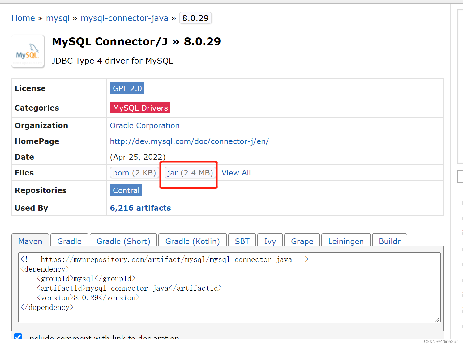463x346 pixels.
Task: Click inside the Maven dependency text area
Action: click(x=229, y=288)
